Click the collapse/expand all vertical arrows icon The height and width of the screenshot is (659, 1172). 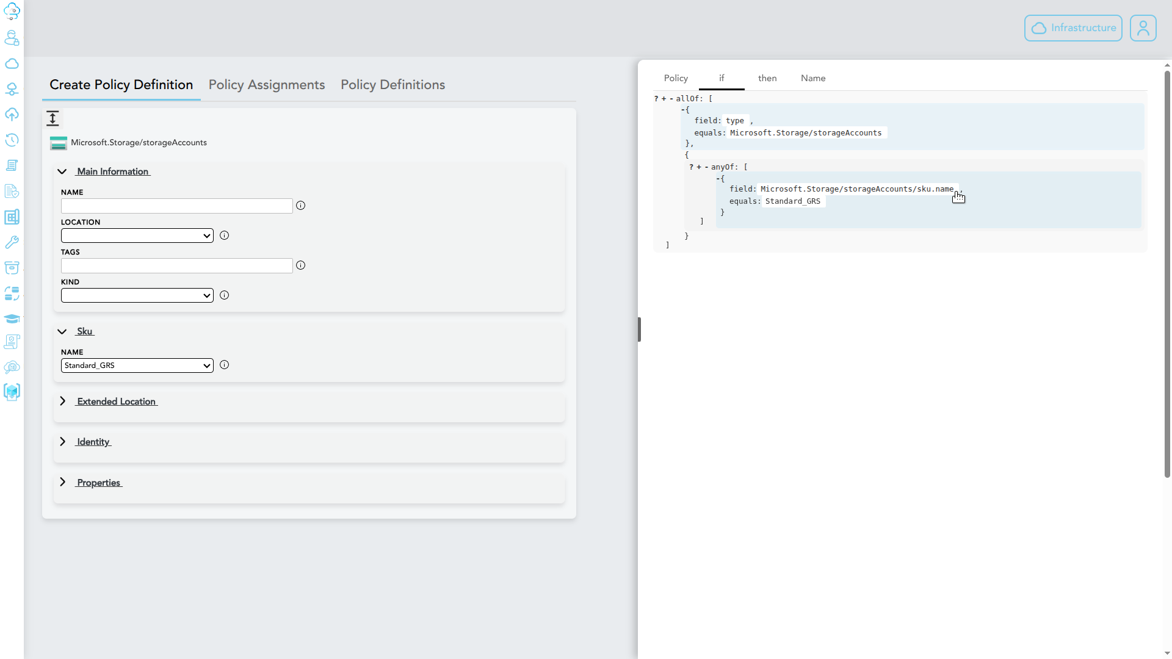[52, 118]
